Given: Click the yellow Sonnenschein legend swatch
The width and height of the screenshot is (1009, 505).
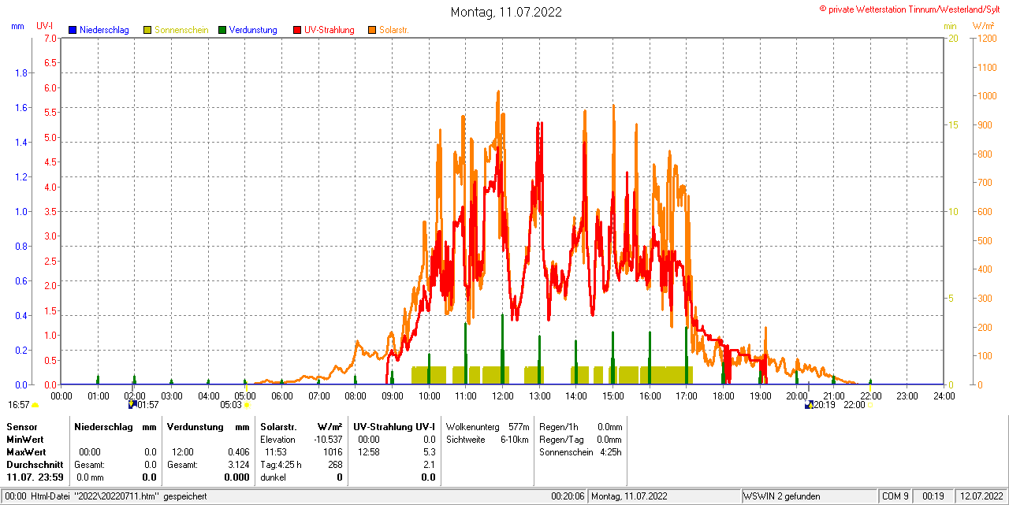Looking at the screenshot, I should pos(147,30).
